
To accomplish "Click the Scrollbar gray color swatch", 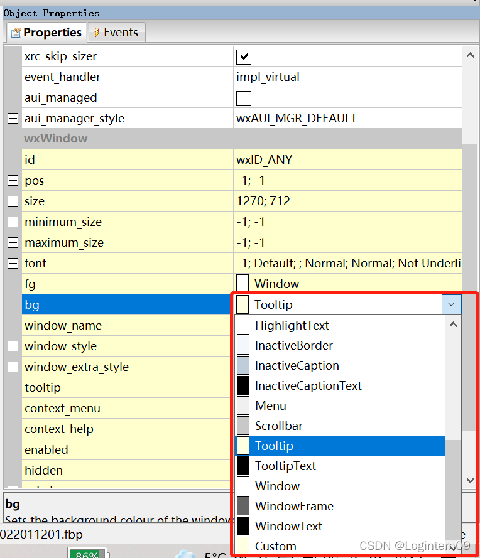I will [243, 426].
